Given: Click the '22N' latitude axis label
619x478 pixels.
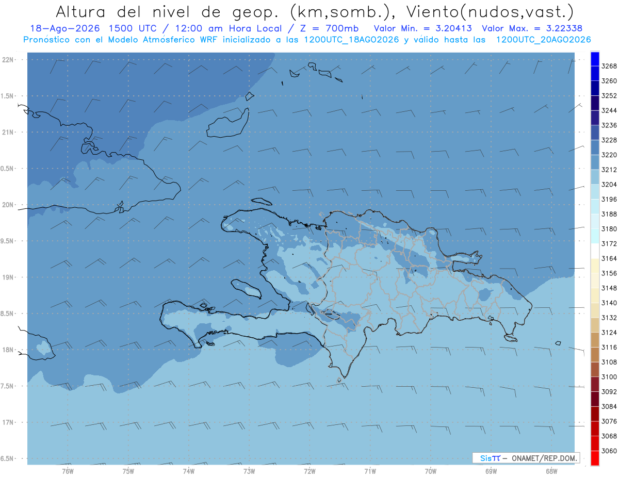Looking at the screenshot, I should (x=8, y=60).
